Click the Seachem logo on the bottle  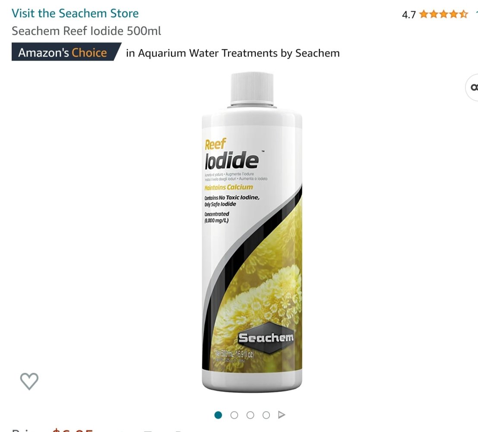pos(266,338)
